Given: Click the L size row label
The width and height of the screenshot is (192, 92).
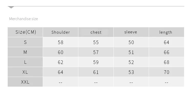Looking at the screenshot, I should coord(25,62).
